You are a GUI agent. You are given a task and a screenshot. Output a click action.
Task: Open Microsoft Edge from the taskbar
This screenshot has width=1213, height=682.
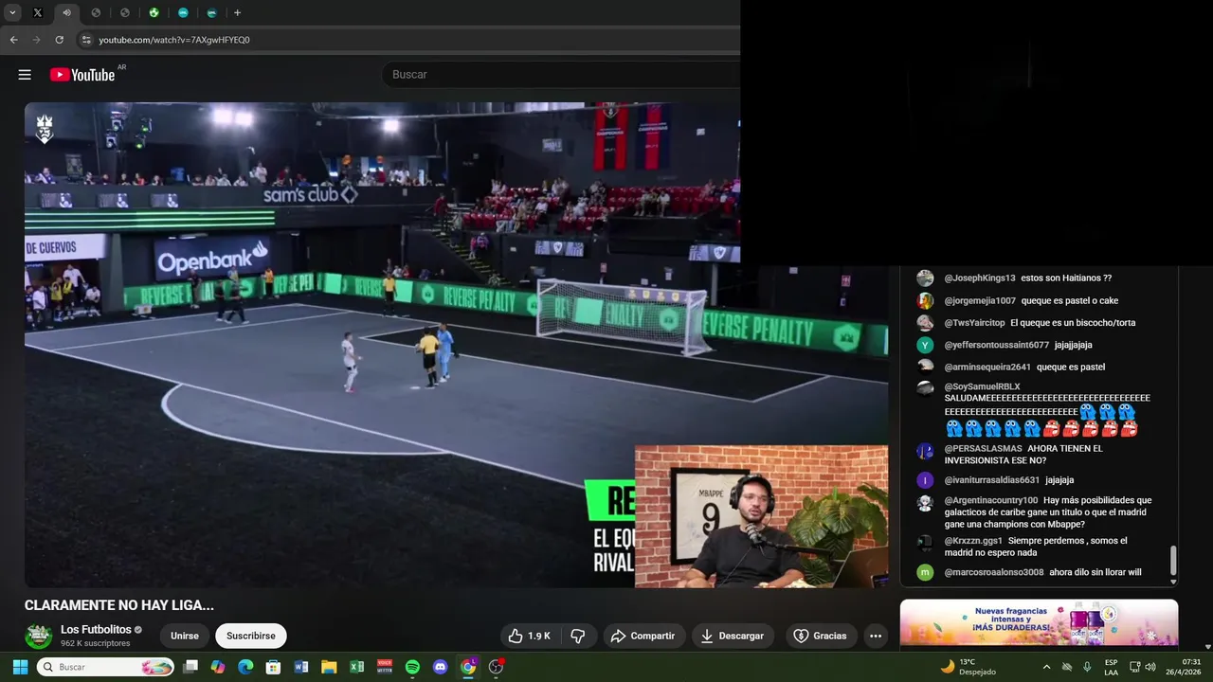245,667
